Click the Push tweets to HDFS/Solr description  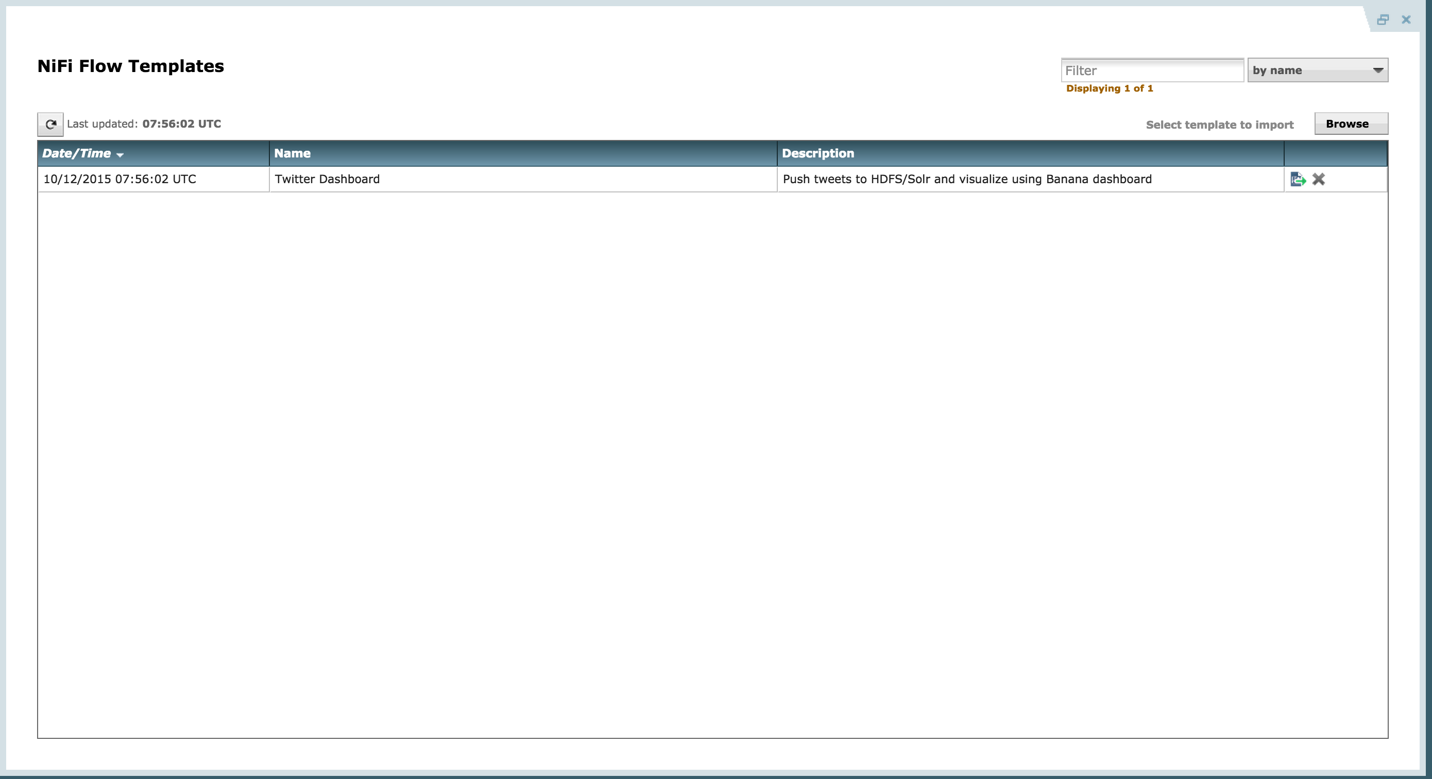(x=967, y=180)
